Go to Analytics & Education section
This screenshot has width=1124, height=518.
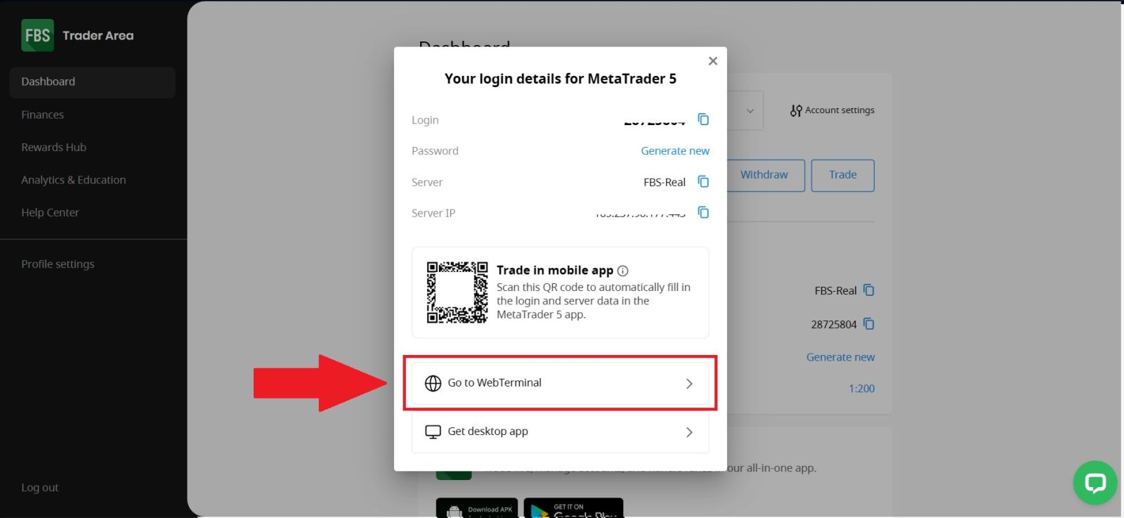click(74, 180)
